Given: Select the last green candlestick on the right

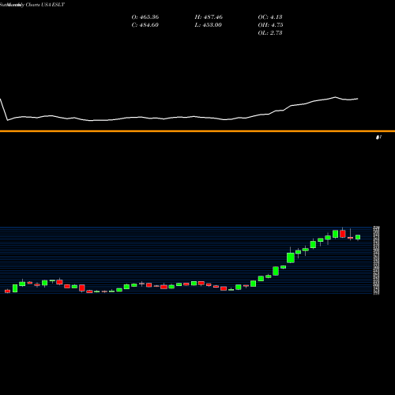Looking at the screenshot, I should click(358, 237).
